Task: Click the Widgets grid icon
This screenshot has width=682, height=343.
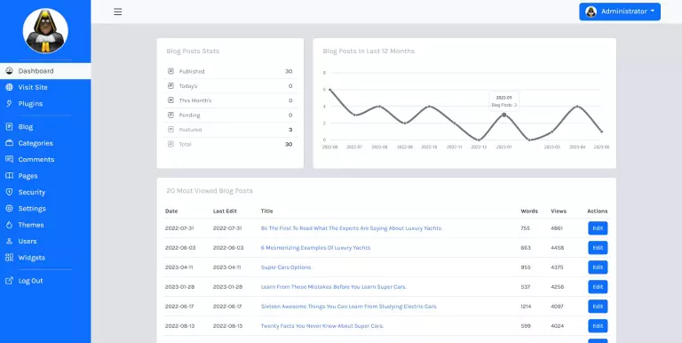Action: point(9,258)
